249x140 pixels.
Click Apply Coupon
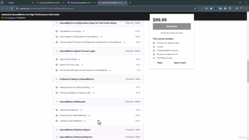click(180, 63)
